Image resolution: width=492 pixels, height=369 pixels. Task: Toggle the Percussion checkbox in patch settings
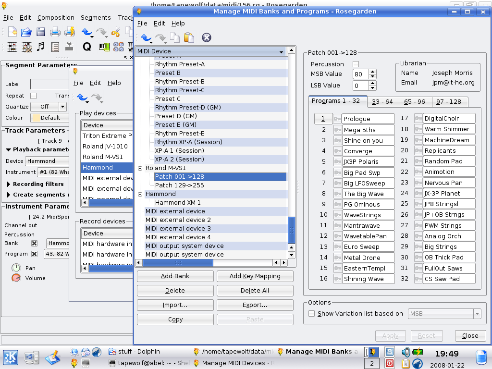coord(356,64)
